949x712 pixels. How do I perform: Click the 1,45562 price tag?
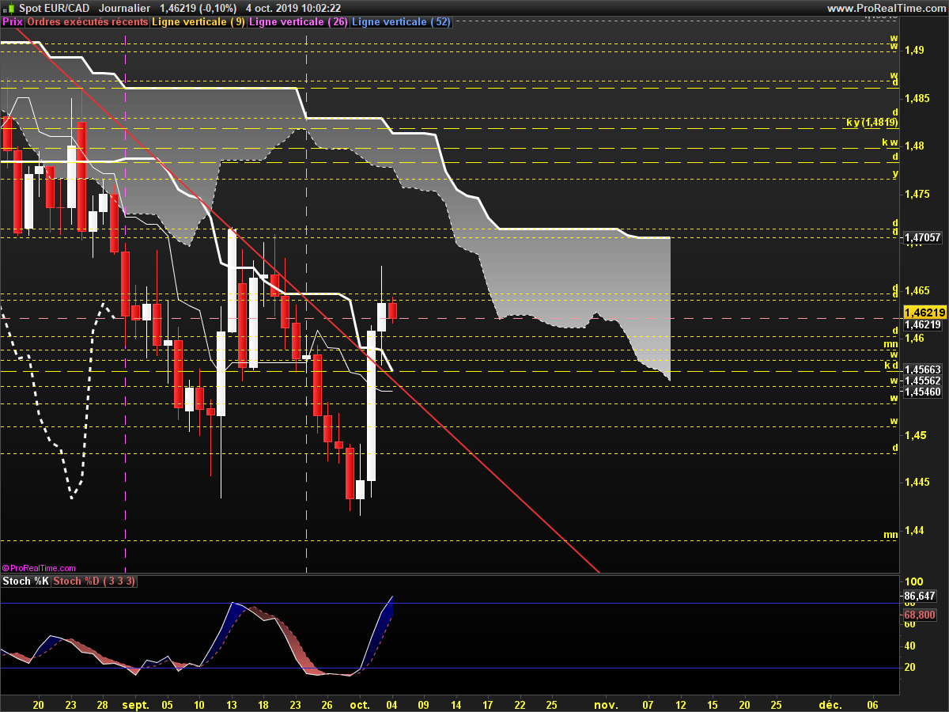point(922,381)
